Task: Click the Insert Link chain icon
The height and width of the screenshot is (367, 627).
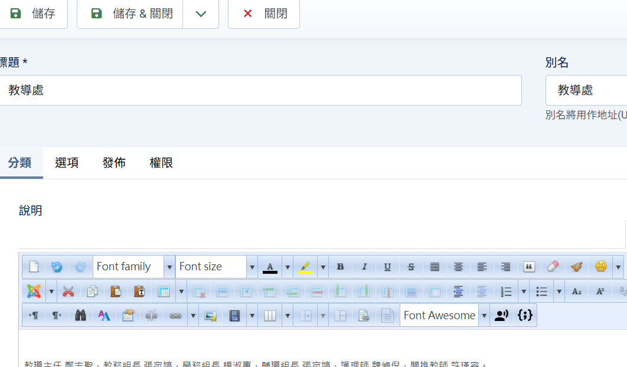Action: [175, 316]
